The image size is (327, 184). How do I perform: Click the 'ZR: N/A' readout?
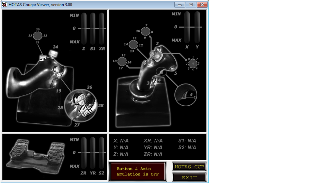pos(153,154)
